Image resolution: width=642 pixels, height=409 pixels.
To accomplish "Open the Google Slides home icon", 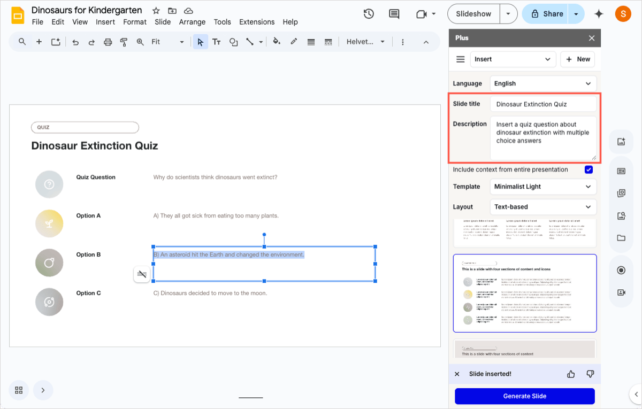I will 18,15.
